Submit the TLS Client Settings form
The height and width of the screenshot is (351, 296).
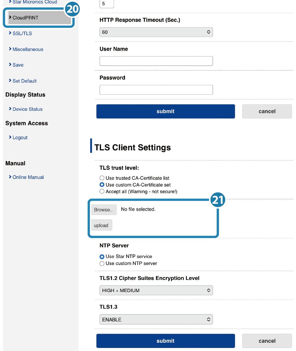click(x=165, y=341)
